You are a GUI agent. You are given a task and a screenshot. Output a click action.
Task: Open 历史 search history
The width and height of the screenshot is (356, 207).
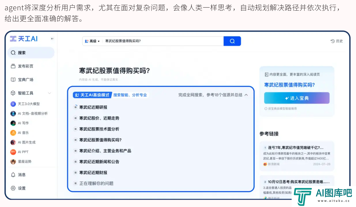pyautogui.click(x=337, y=41)
